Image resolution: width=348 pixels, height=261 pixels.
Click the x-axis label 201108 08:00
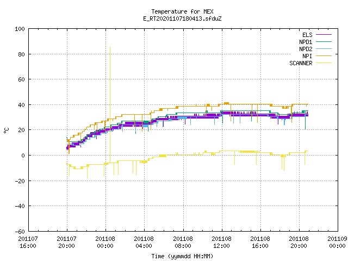pos(183,243)
